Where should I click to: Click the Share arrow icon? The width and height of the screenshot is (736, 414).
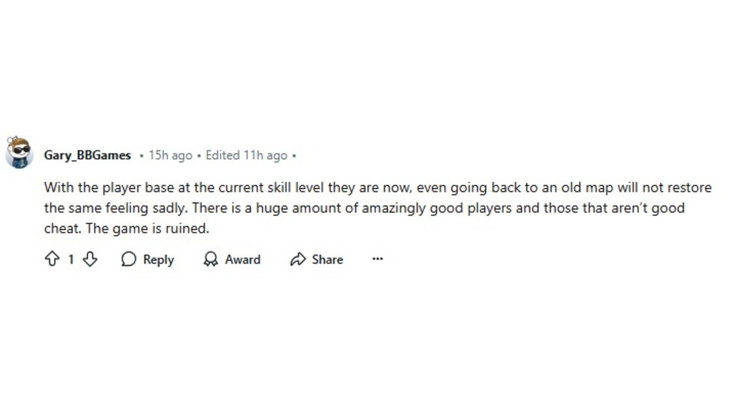pyautogui.click(x=298, y=259)
